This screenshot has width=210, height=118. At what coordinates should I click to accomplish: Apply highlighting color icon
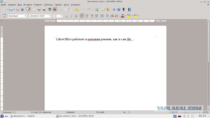click(129, 16)
